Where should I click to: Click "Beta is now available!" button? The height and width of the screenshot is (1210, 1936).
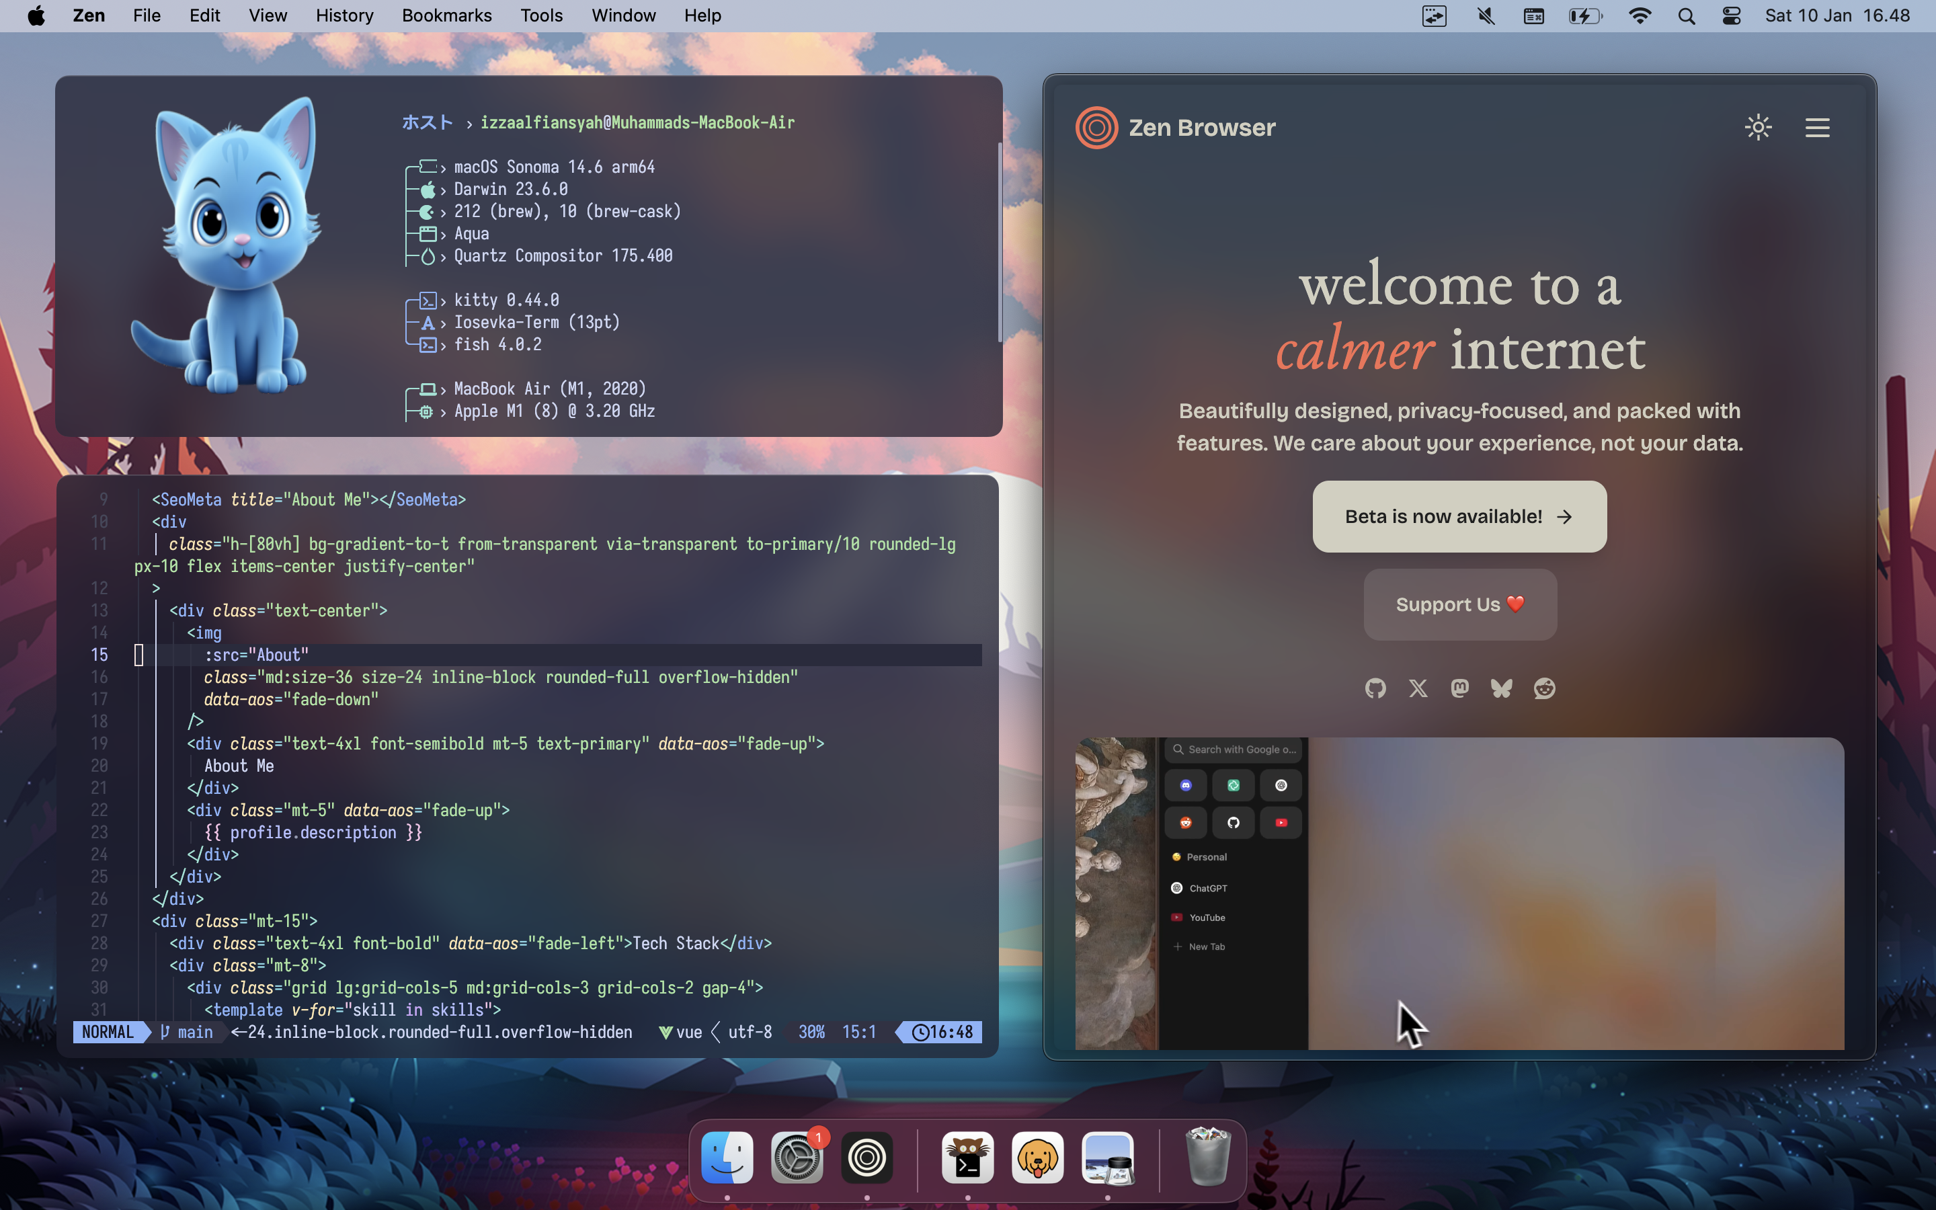(x=1459, y=516)
